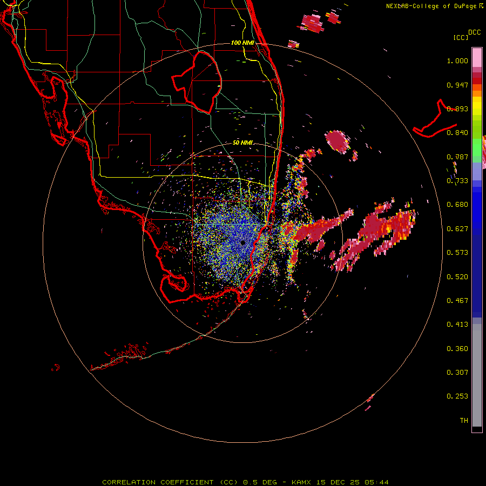The height and width of the screenshot is (486, 486).
Task: Click the 50 NMI range ring label
Action: coord(242,143)
